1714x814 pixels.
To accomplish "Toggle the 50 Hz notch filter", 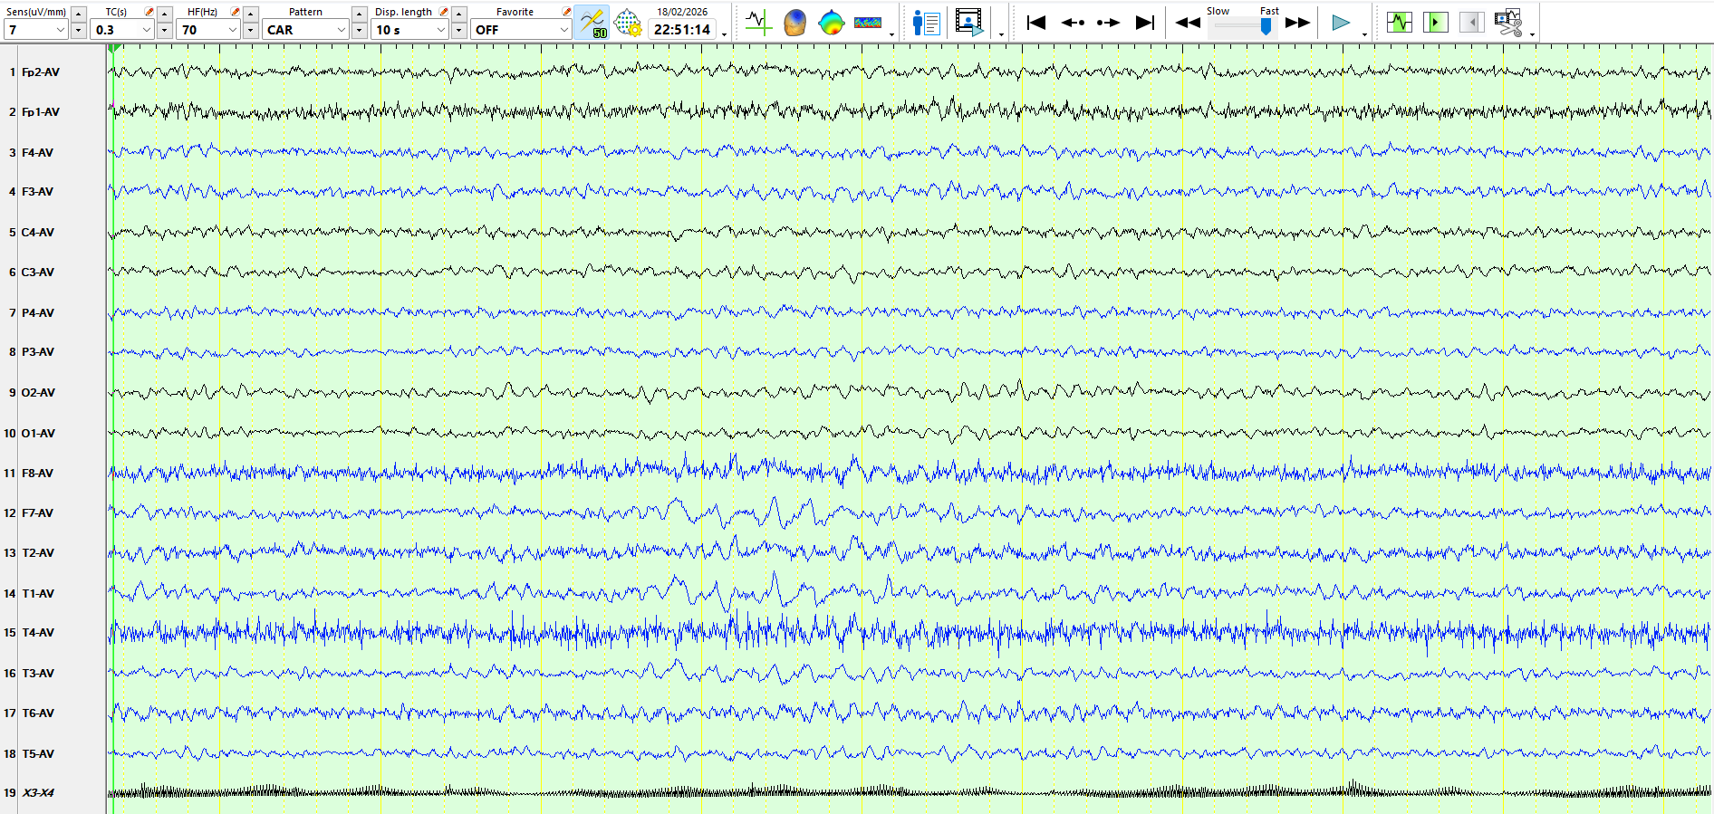I will pyautogui.click(x=592, y=23).
